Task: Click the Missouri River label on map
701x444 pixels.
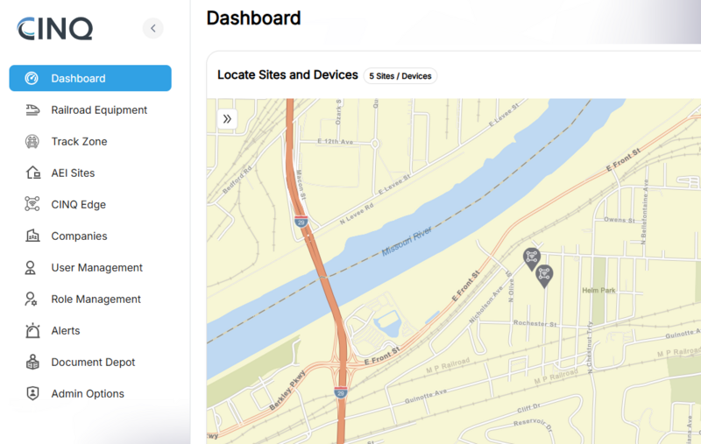Action: 407,242
